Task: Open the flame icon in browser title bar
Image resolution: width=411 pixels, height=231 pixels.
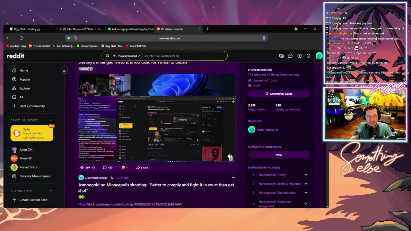Action: coord(296,29)
